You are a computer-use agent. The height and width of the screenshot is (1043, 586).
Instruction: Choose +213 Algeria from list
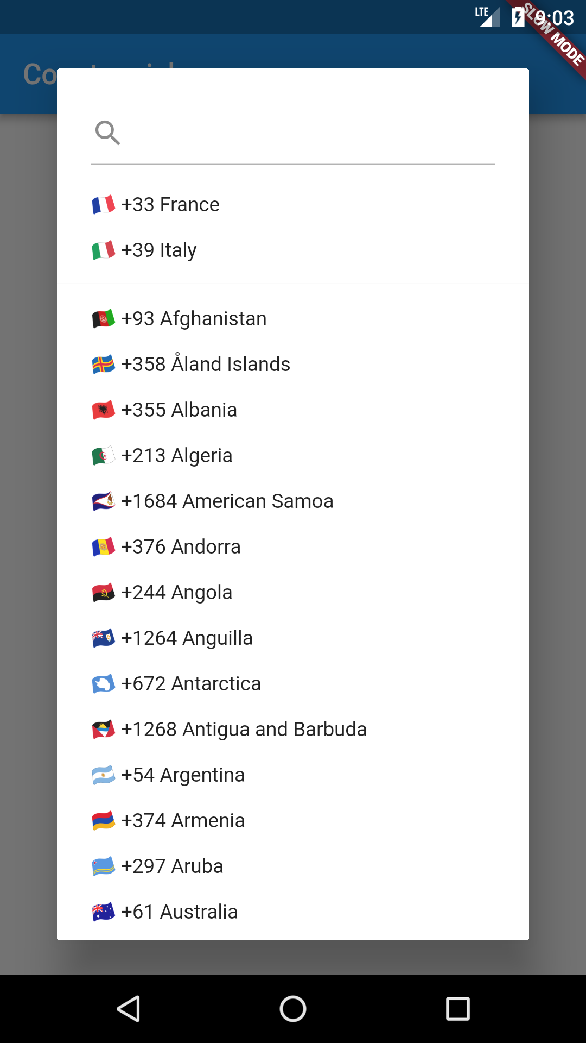click(177, 456)
